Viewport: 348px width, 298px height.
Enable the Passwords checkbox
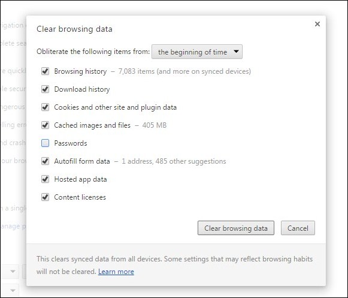[45, 143]
